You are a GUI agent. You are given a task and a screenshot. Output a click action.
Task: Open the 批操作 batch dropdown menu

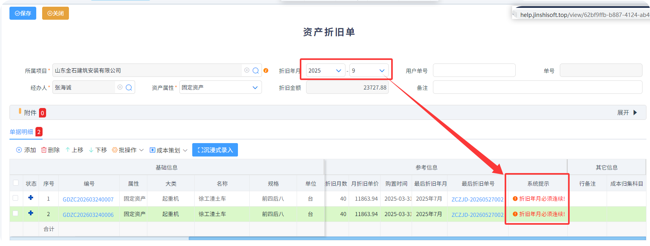(128, 150)
